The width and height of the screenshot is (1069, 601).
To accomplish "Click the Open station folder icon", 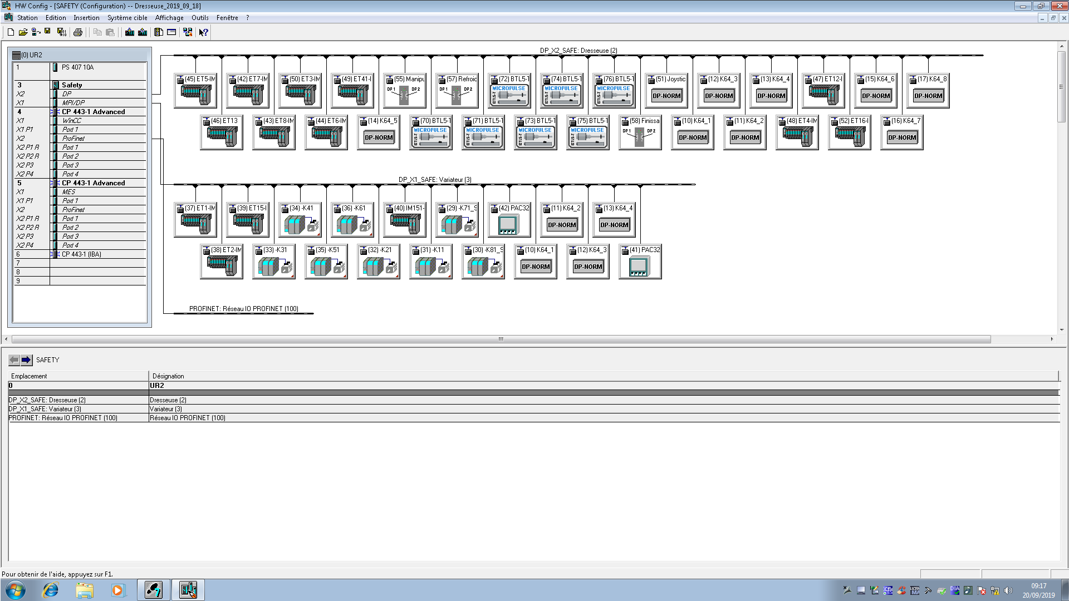I will [x=23, y=32].
